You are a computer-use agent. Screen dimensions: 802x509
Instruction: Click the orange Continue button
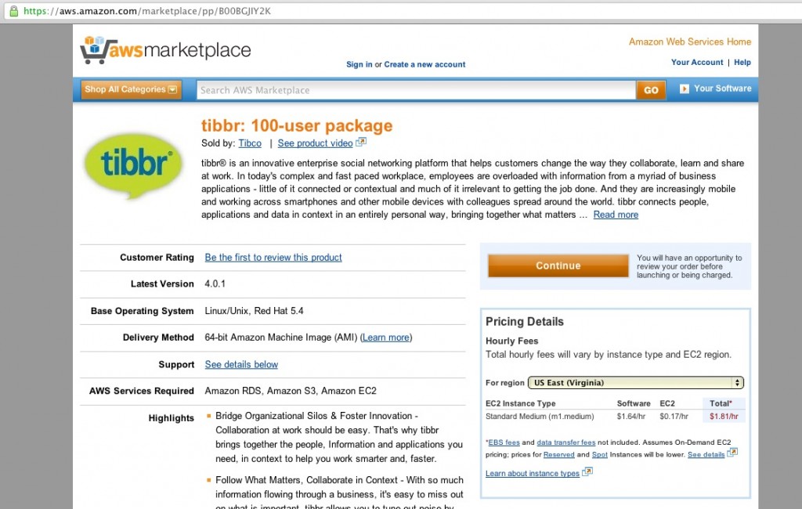pos(558,266)
